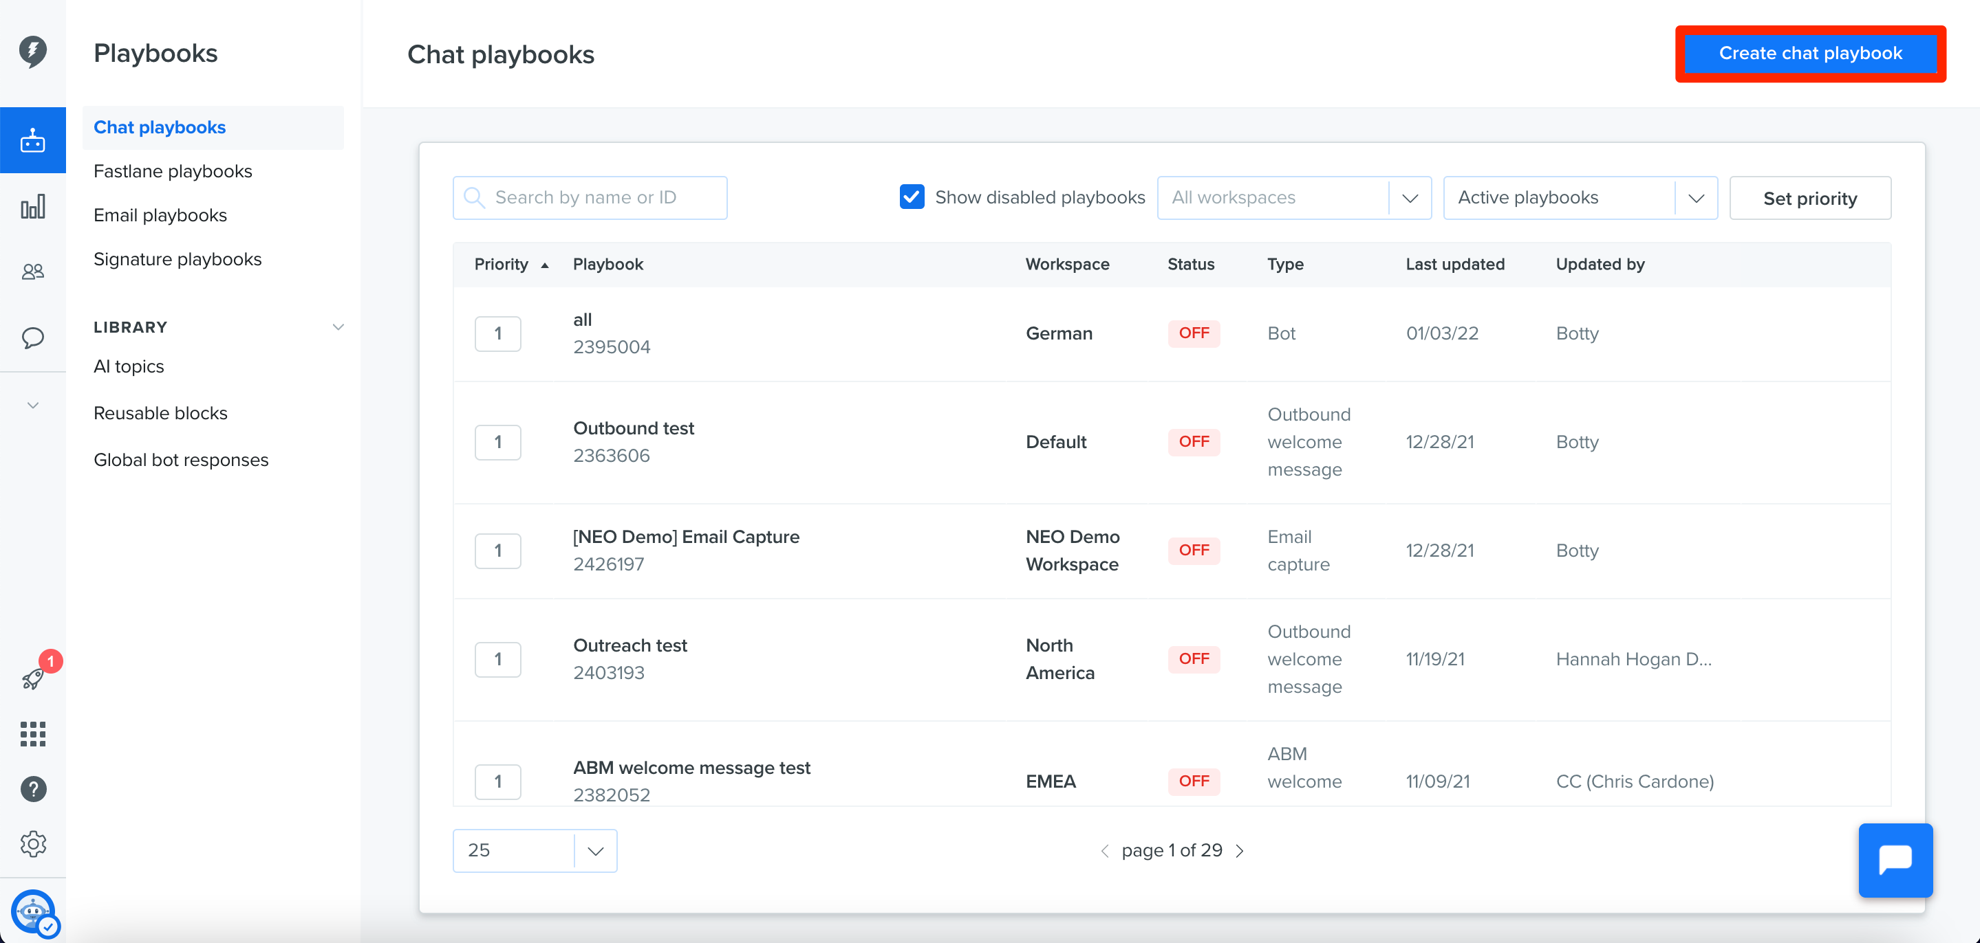This screenshot has height=943, width=1980.
Task: Toggle the OFF status for Outreach test
Action: pyautogui.click(x=1194, y=659)
